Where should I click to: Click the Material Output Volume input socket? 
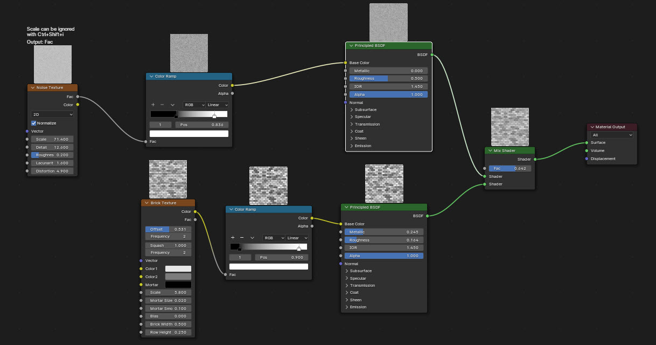[587, 150]
